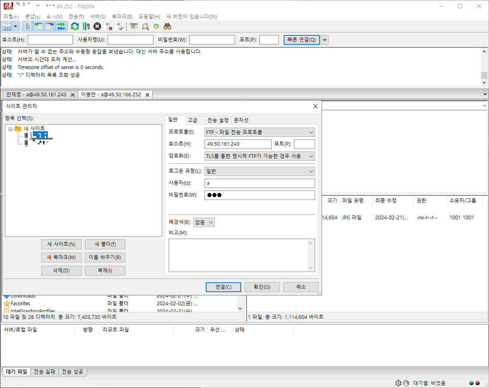Screen dimensions: 489x388
Task: Open the 북마크 menu
Action: 122,16
